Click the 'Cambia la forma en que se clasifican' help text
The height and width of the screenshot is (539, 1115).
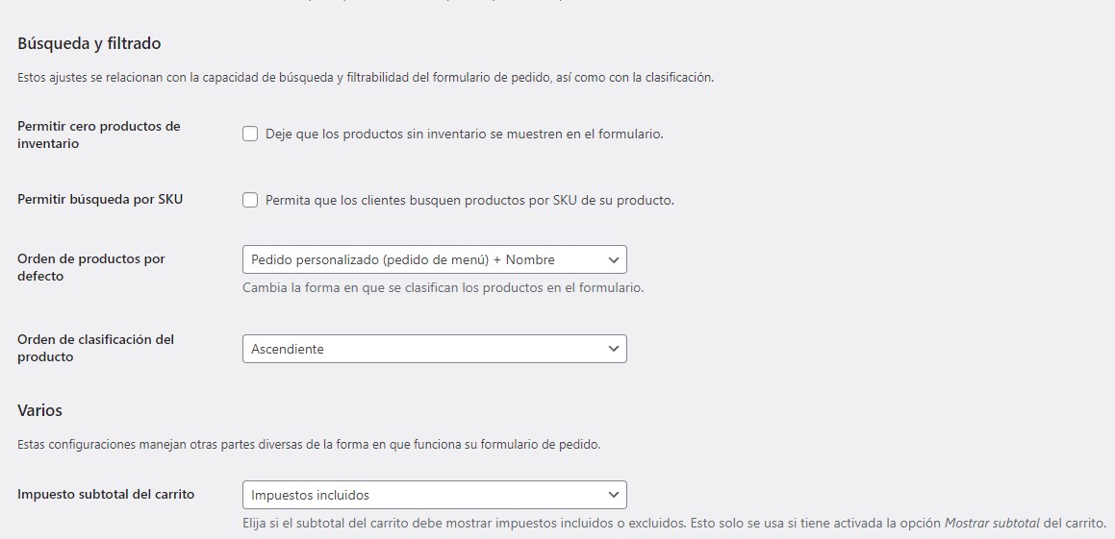point(443,287)
